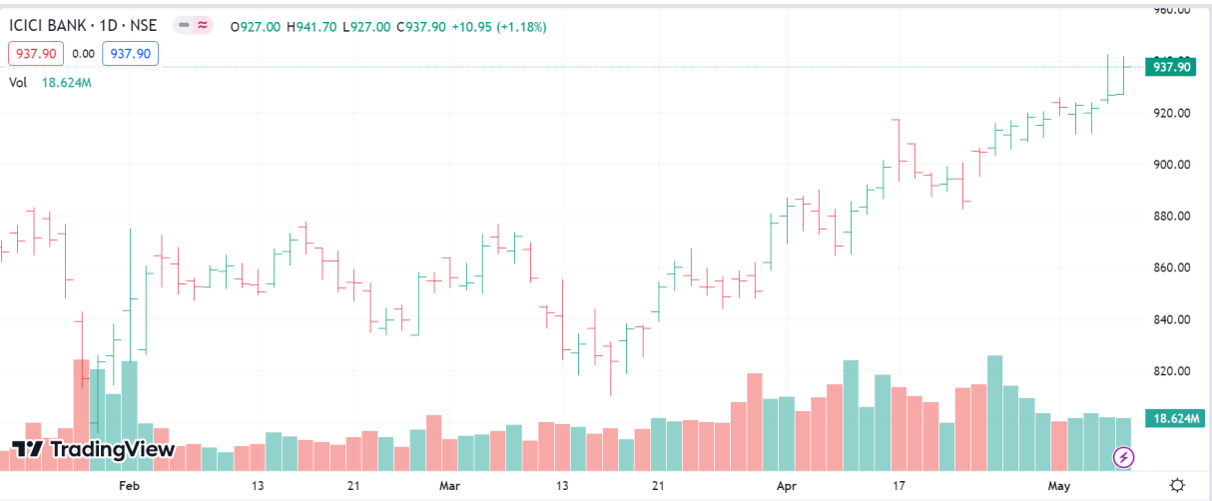Image resolution: width=1212 pixels, height=501 pixels.
Task: Click Feb on the time axis
Action: coord(129,486)
